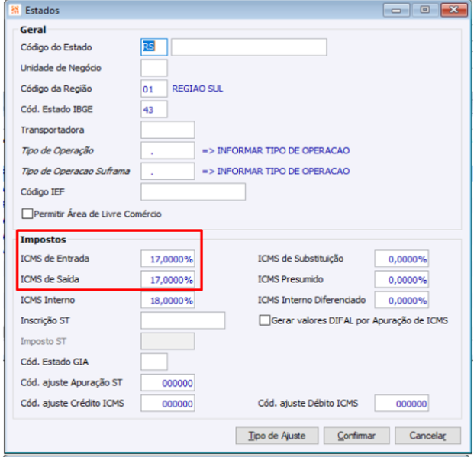This screenshot has height=457, width=474.
Task: Open the Tipo de Ajuste button
Action: [x=277, y=436]
